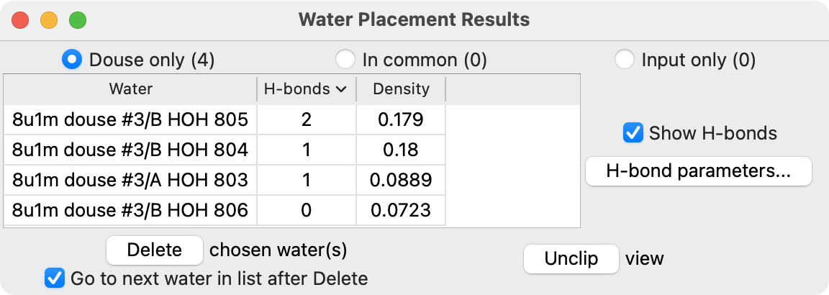Close the Water Placement Results window

pos(20,19)
